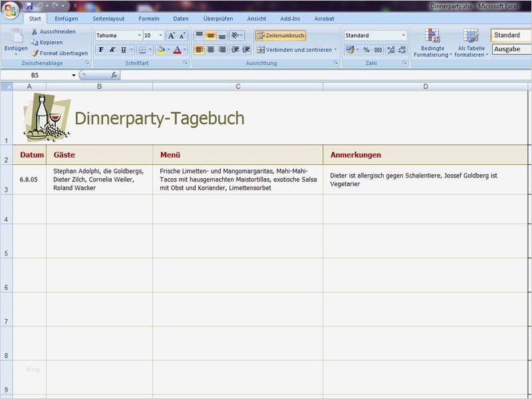Switch to the Einfügen ribbon tab

(x=66, y=19)
